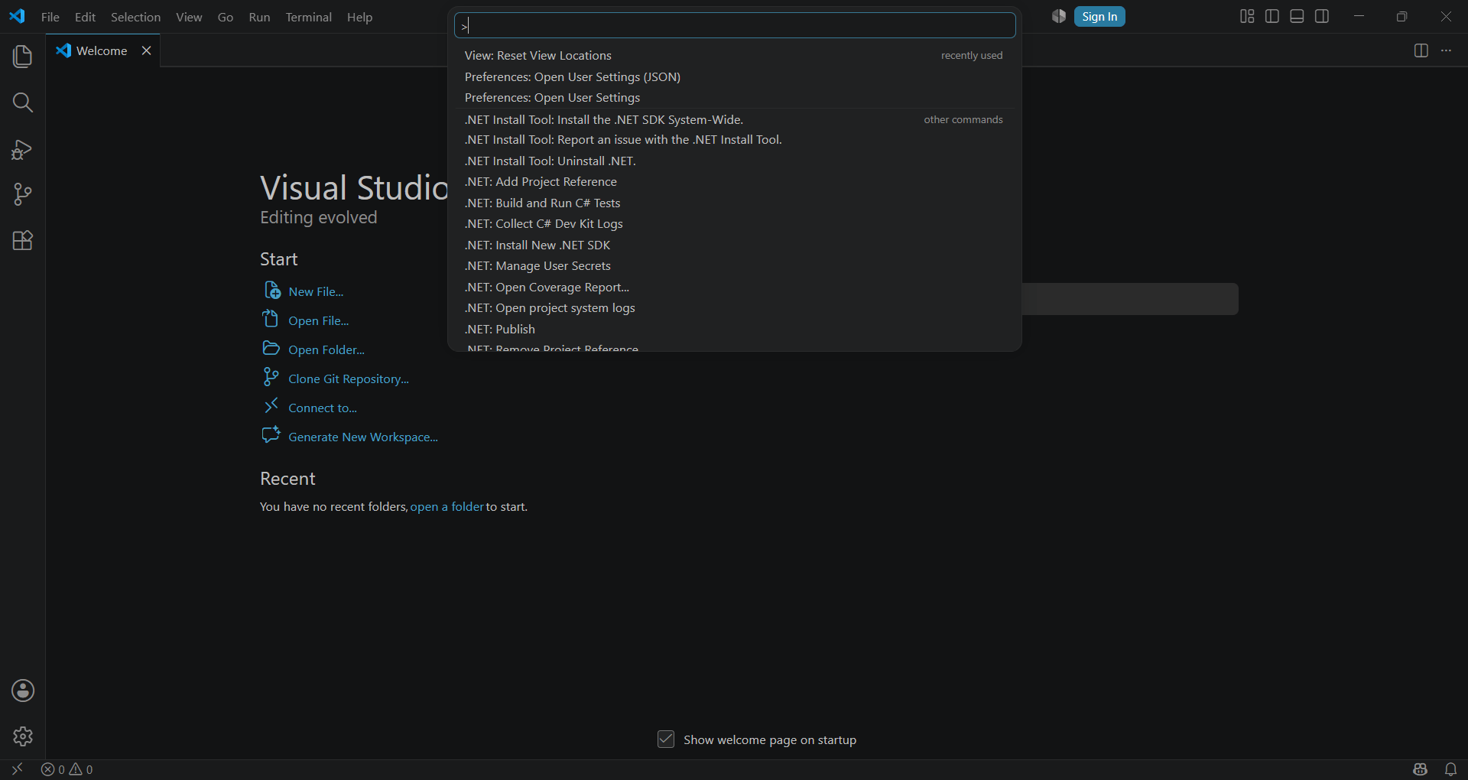The width and height of the screenshot is (1468, 780).
Task: Open the Terminal menu
Action: pos(308,17)
